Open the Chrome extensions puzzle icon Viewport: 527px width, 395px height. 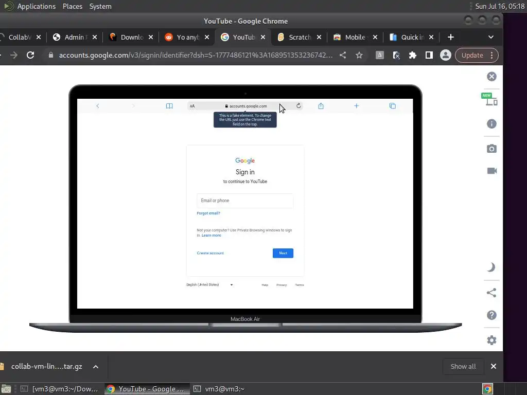412,55
